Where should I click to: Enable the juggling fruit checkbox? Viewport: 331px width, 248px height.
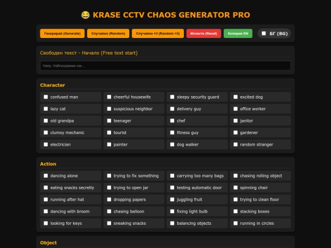click(172, 200)
